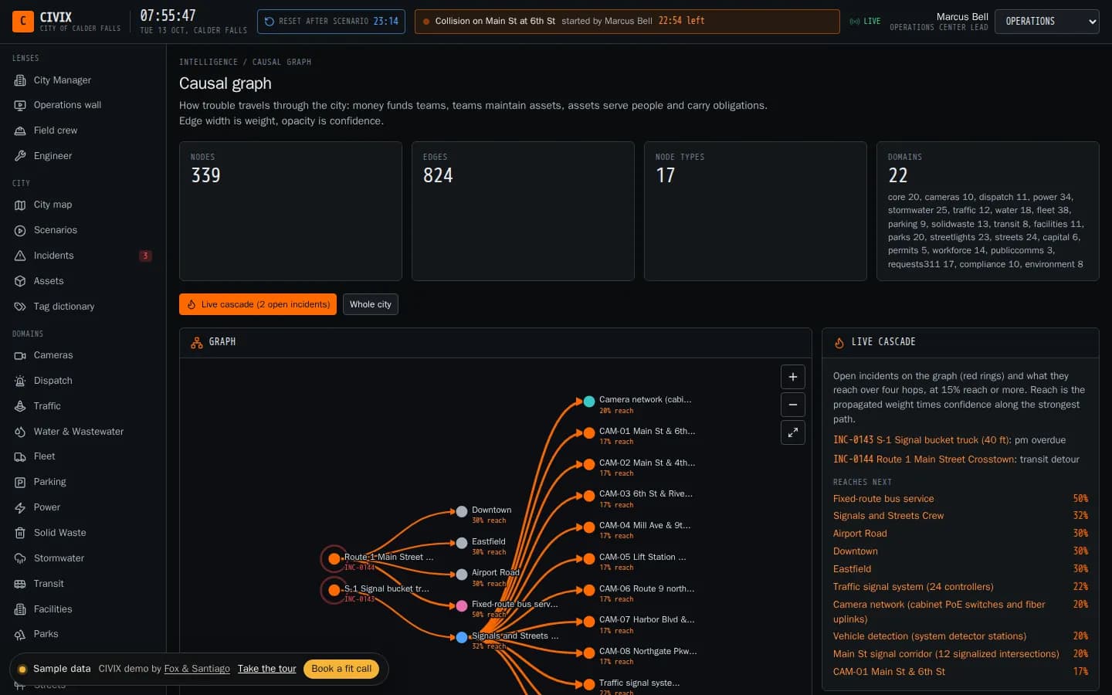Click the Route 1 Main Street graph node
Screen dimensions: 1112x695
tap(334, 558)
